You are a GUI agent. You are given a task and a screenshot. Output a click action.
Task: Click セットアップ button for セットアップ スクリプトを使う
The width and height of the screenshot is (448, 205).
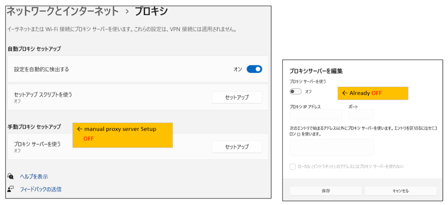pyautogui.click(x=237, y=97)
